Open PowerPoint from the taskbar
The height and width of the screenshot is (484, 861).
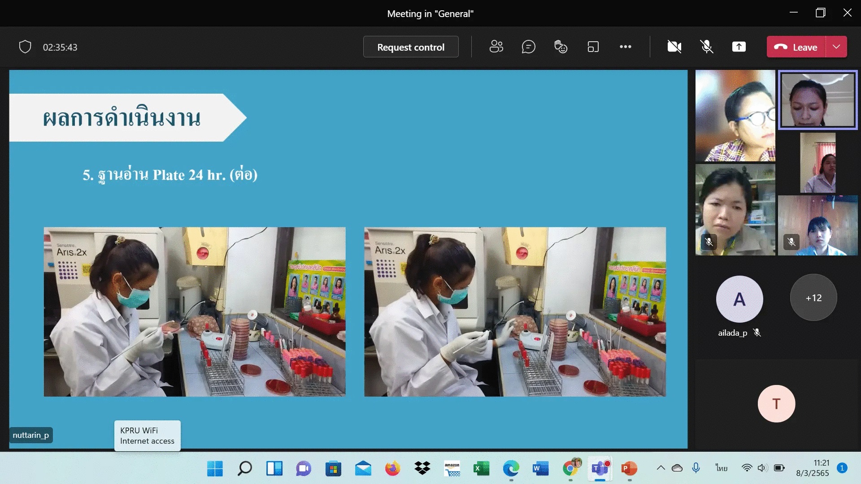(x=629, y=469)
